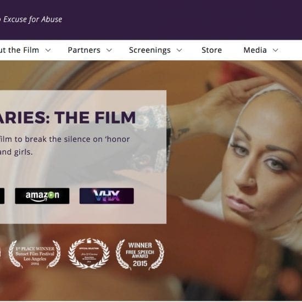Select the Official Selection laurel badge
The height and width of the screenshot is (302, 302).
(89, 254)
